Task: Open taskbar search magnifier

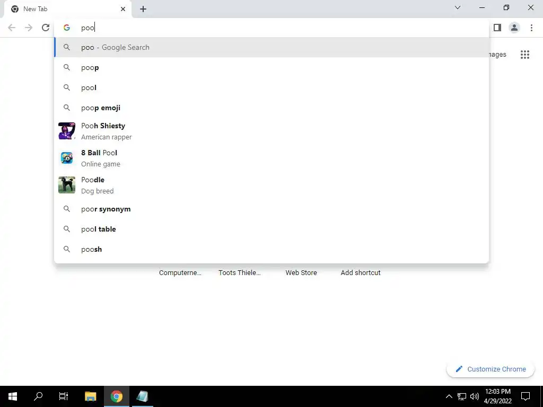Action: 38,396
